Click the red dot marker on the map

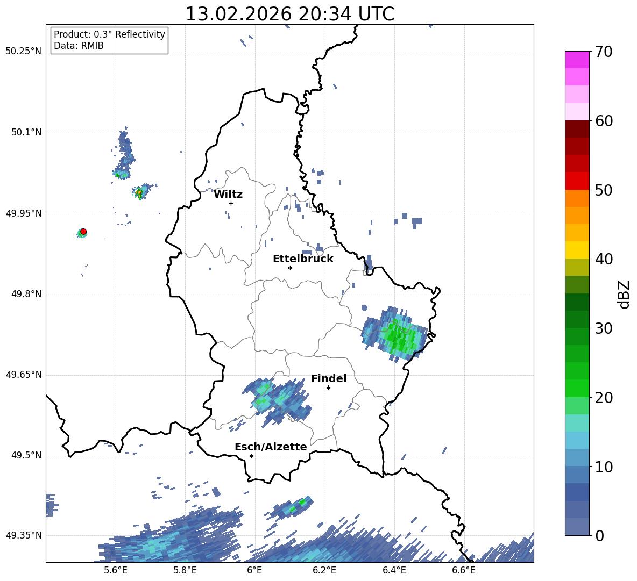point(83,232)
